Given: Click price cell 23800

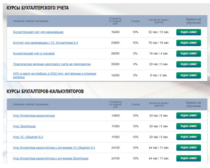Looking at the screenshot, I should [115, 43].
